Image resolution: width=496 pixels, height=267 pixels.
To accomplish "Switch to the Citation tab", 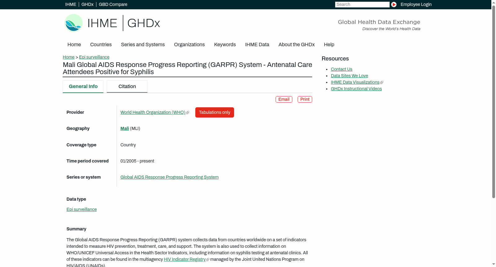I will [x=127, y=87].
